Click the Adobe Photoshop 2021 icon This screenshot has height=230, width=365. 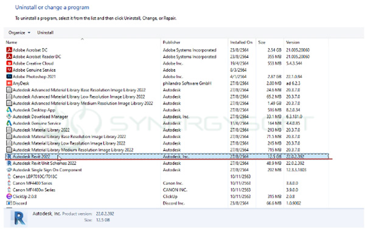click(9, 77)
